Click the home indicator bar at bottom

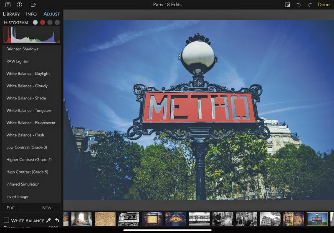(x=167, y=230)
